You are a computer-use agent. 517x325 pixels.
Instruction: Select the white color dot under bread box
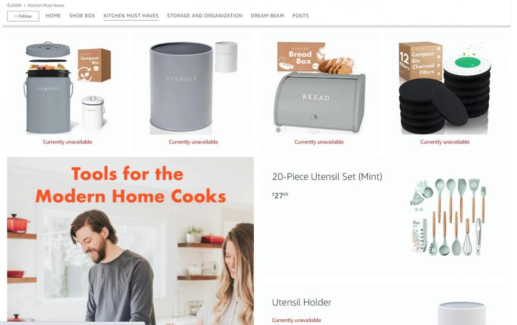[x=284, y=130]
